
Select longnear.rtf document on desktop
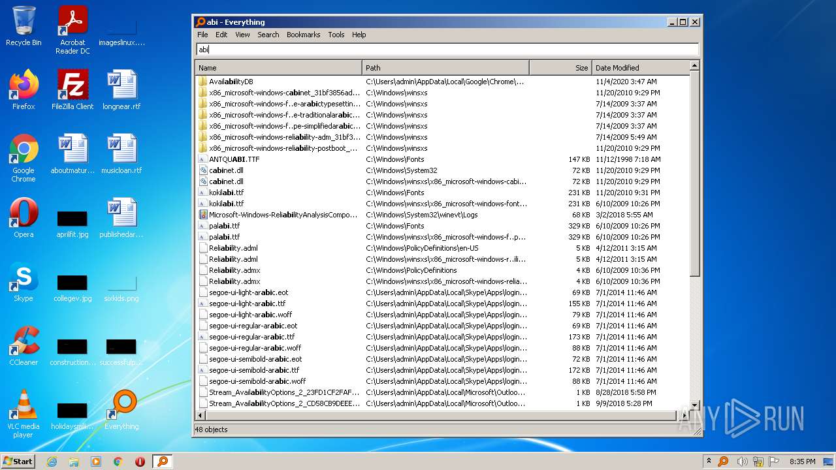click(x=121, y=90)
